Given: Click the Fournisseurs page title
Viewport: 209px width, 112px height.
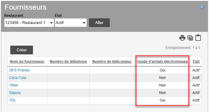Looking at the screenshot, I should [26, 7].
